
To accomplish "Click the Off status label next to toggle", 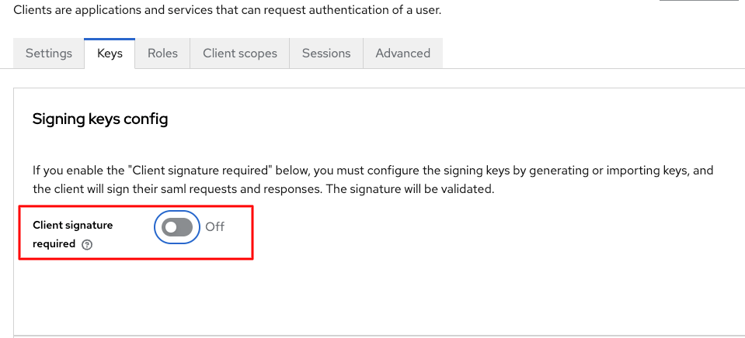I will click(x=214, y=227).
